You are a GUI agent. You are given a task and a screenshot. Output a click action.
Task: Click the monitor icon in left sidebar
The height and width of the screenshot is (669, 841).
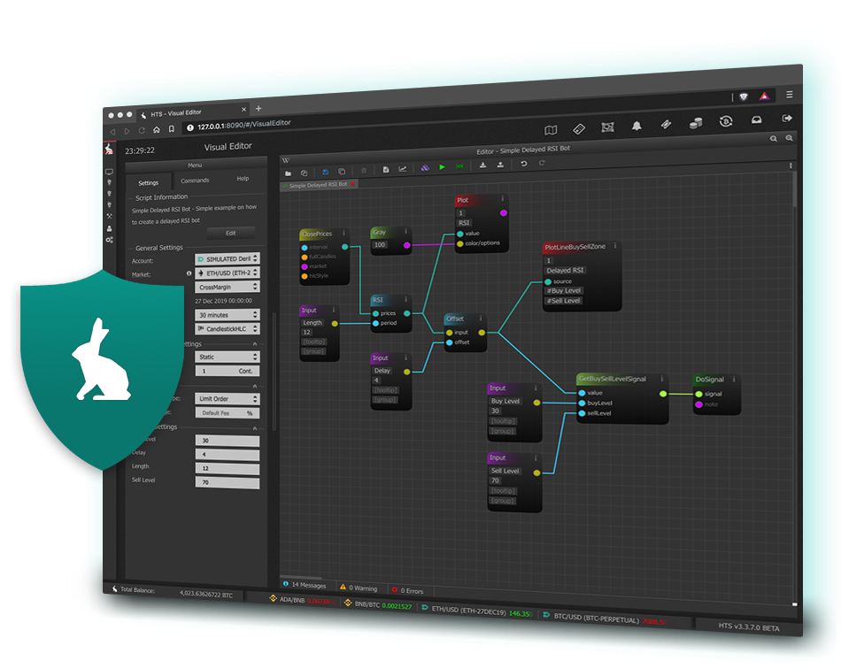[110, 172]
